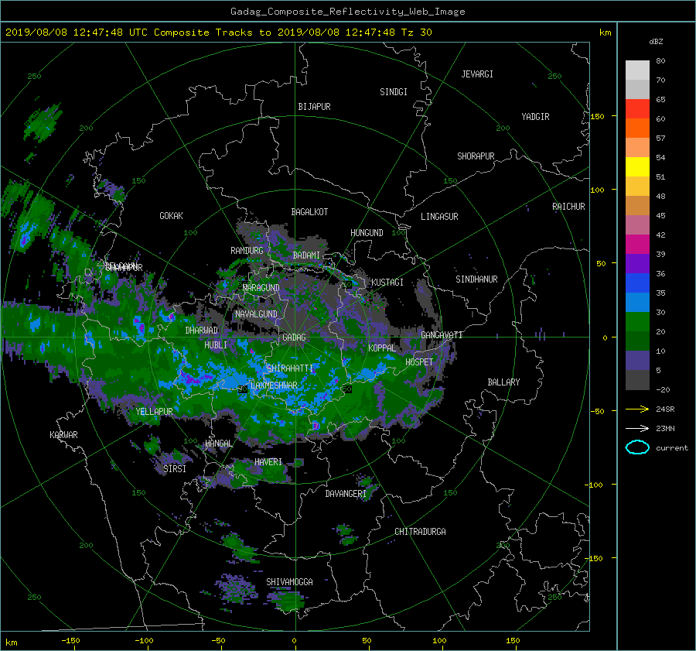This screenshot has width=696, height=651.
Task: Click the km label at bottom left
Action: click(x=11, y=642)
